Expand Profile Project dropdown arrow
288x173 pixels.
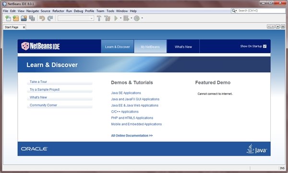tap(142, 18)
